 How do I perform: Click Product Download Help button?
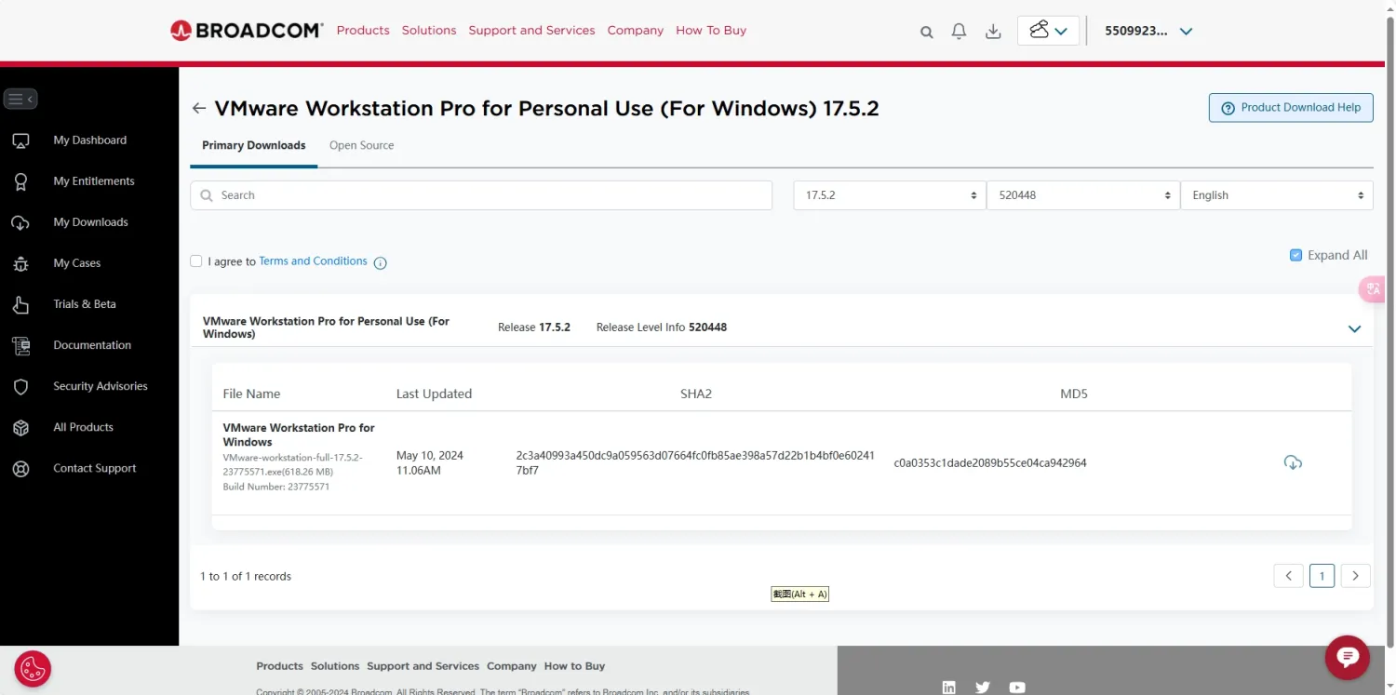[1291, 107]
